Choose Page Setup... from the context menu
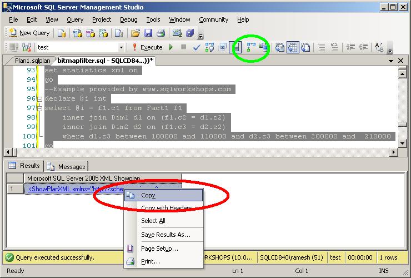The width and height of the screenshot is (411, 278). pyautogui.click(x=163, y=249)
